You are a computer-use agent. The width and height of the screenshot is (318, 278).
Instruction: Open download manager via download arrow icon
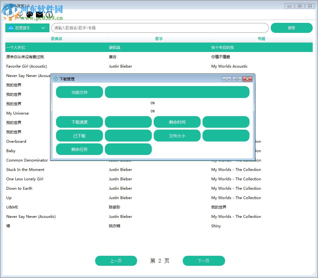[x=20, y=15]
